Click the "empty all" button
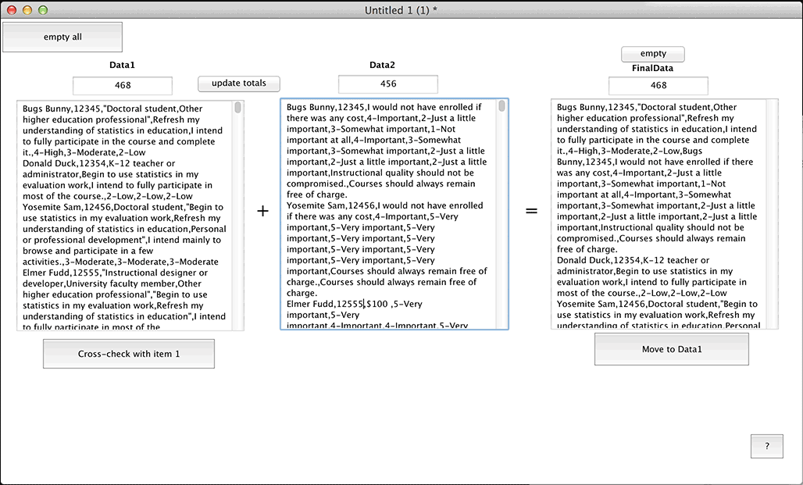Screen dimensions: 803x485 (62, 36)
